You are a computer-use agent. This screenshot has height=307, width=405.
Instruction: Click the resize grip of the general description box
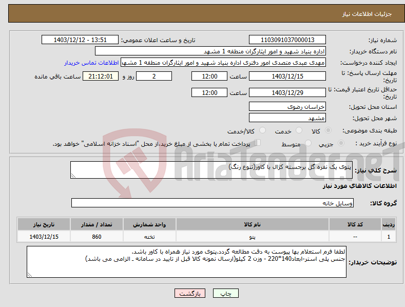[x=73, y=176]
